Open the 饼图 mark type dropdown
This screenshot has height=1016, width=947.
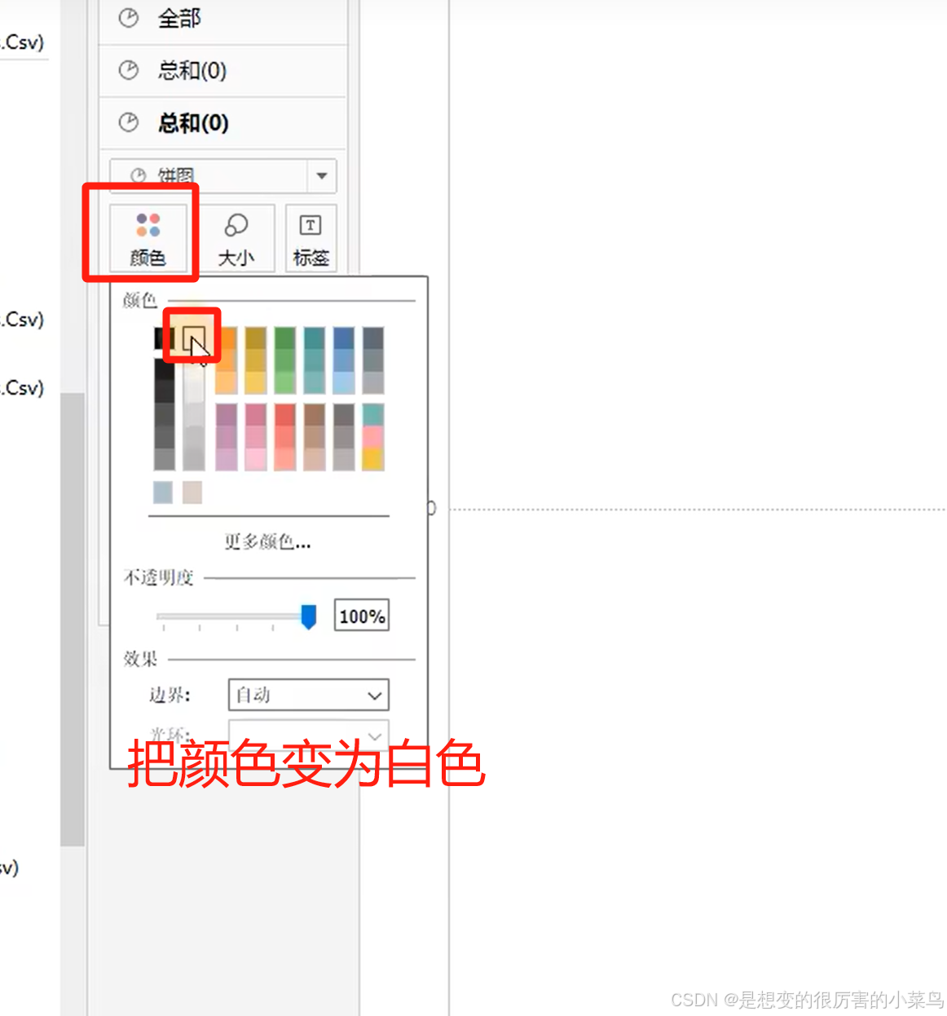click(222, 175)
